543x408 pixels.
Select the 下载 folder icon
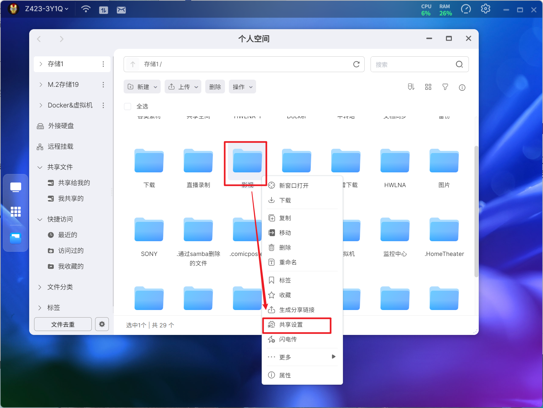(149, 161)
